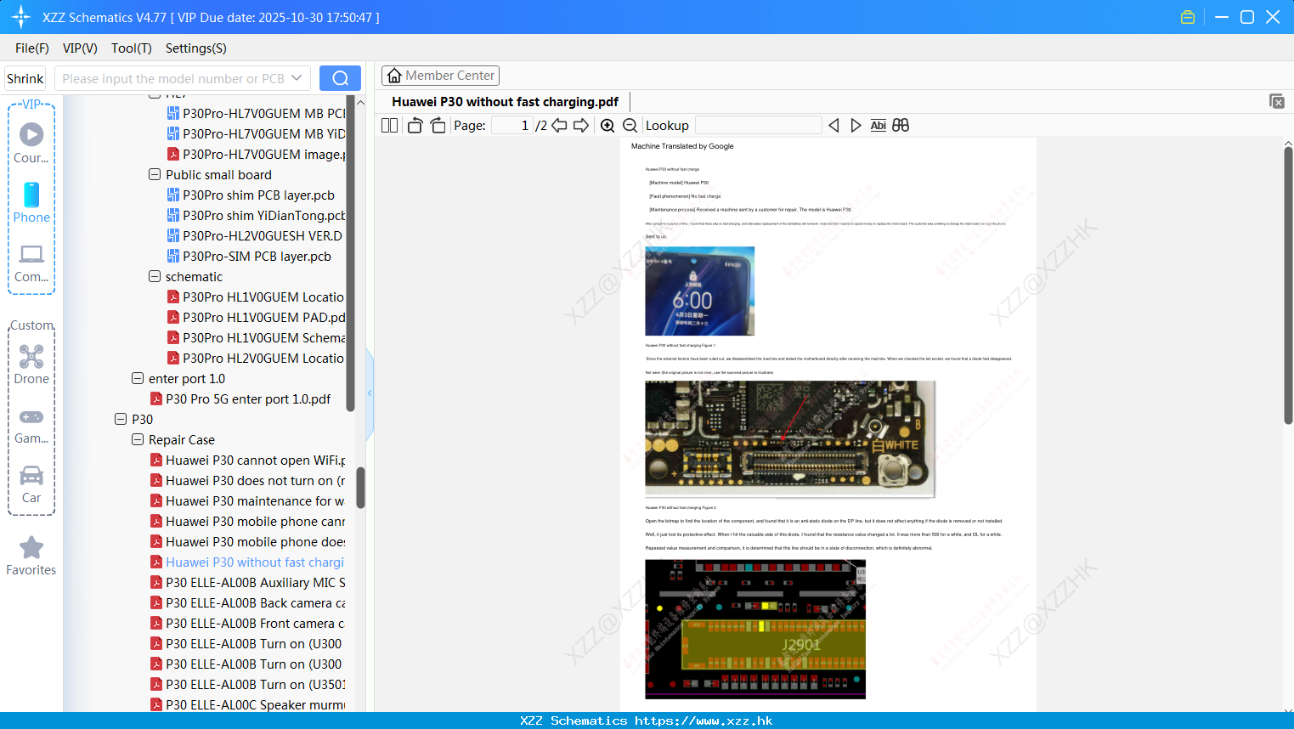Collapse the schematic folder
The width and height of the screenshot is (1294, 729).
(x=155, y=276)
